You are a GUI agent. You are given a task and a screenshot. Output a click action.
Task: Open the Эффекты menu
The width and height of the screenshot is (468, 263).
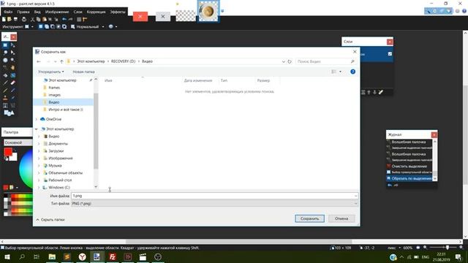(x=118, y=12)
